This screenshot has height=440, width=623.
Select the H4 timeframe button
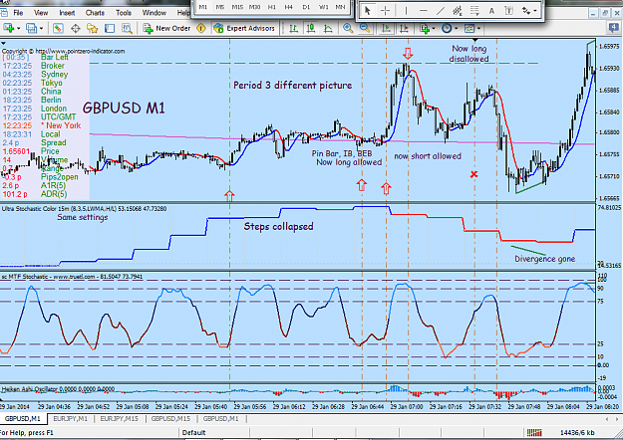289,7
